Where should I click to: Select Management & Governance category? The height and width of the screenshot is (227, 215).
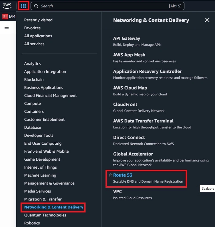pyautogui.click(x=49, y=183)
